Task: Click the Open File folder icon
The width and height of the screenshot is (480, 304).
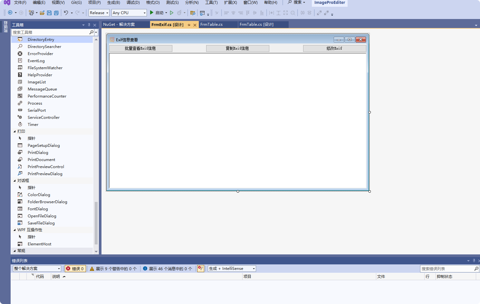Action: tap(42, 13)
